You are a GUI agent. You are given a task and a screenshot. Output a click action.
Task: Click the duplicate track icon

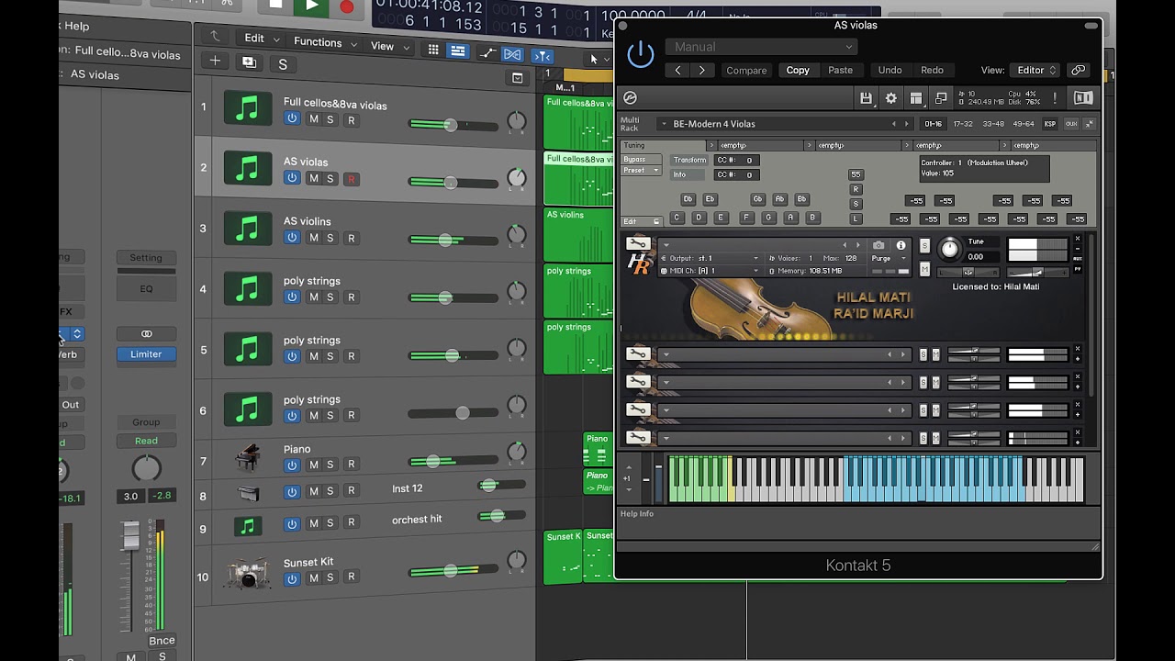[x=249, y=62]
